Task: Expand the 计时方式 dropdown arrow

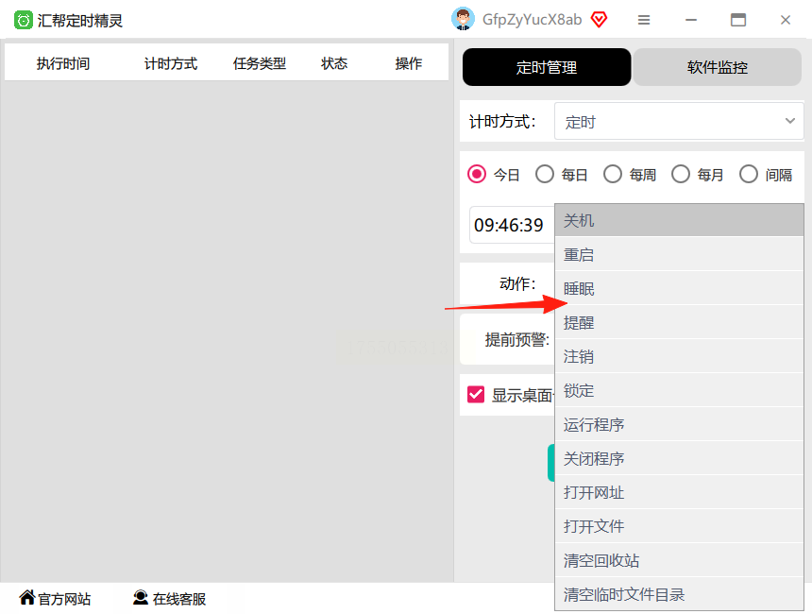Action: (789, 121)
